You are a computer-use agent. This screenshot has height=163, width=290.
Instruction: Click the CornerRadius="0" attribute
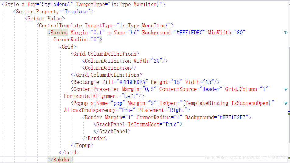(76, 40)
